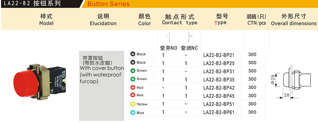Click the black color dot for BP21
The width and height of the screenshot is (318, 123).
tap(133, 54)
